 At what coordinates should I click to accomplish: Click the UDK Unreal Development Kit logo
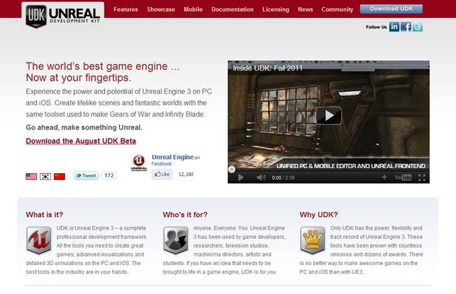point(63,15)
